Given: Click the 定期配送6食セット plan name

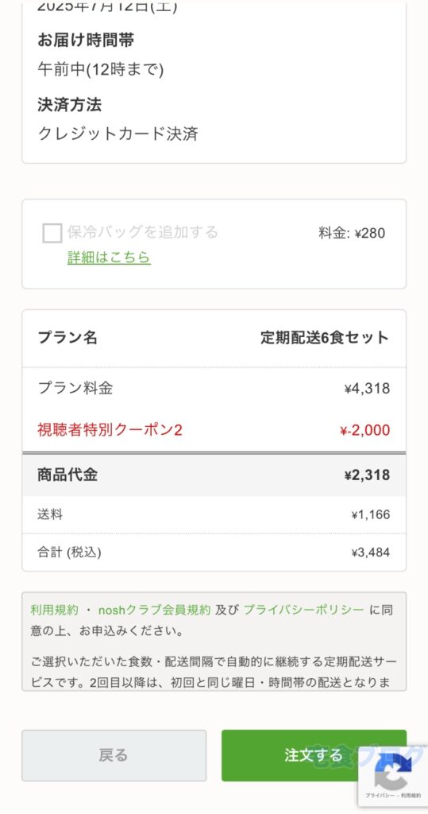Looking at the screenshot, I should tap(325, 338).
